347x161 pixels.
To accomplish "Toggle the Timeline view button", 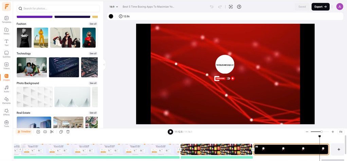I will (24, 132).
